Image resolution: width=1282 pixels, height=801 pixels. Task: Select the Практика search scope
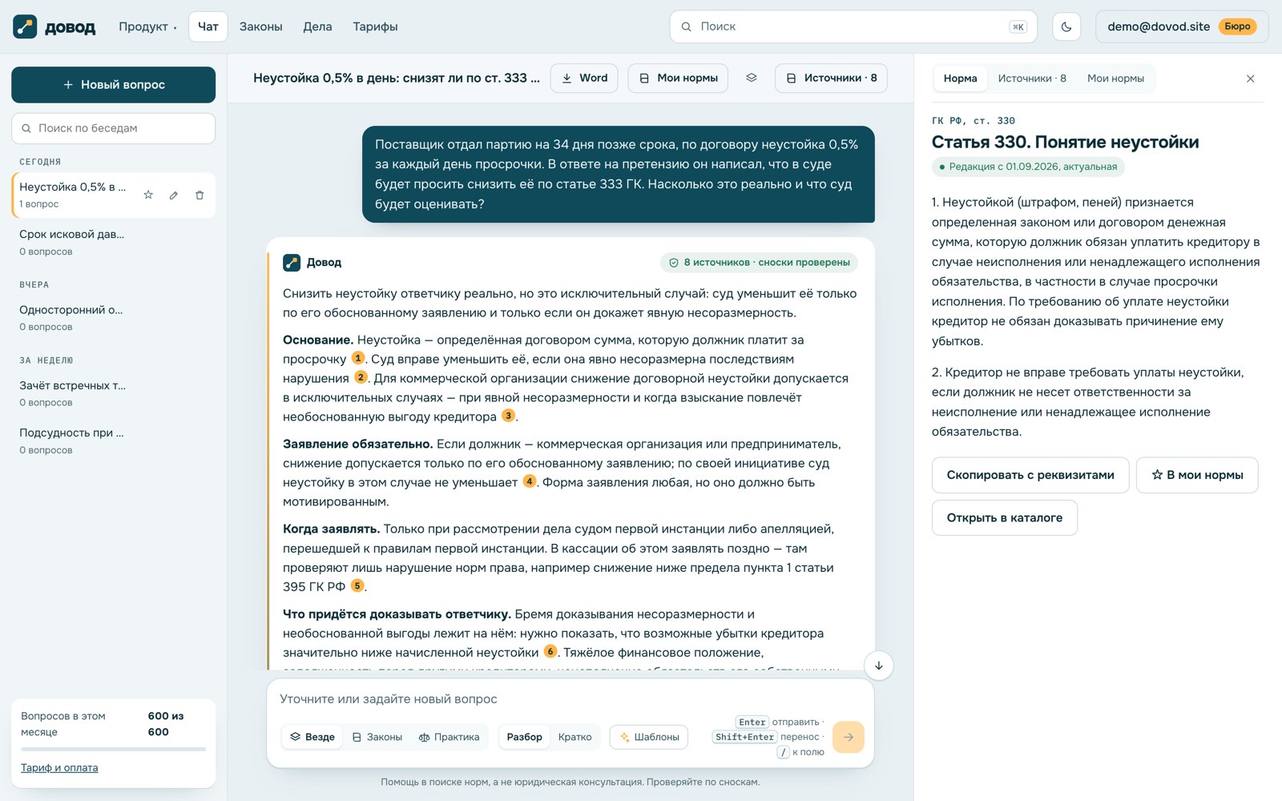[449, 737]
